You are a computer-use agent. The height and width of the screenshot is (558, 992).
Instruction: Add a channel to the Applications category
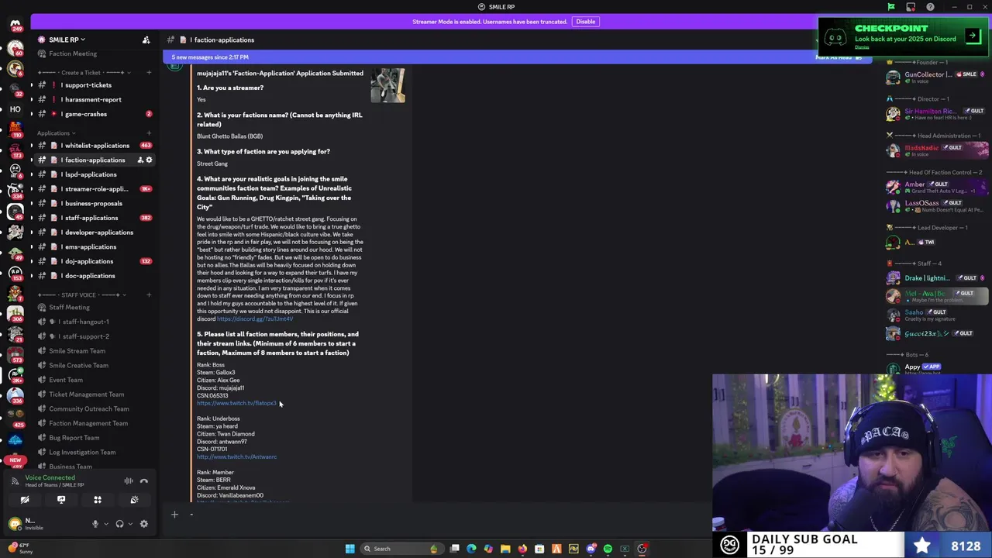(149, 133)
